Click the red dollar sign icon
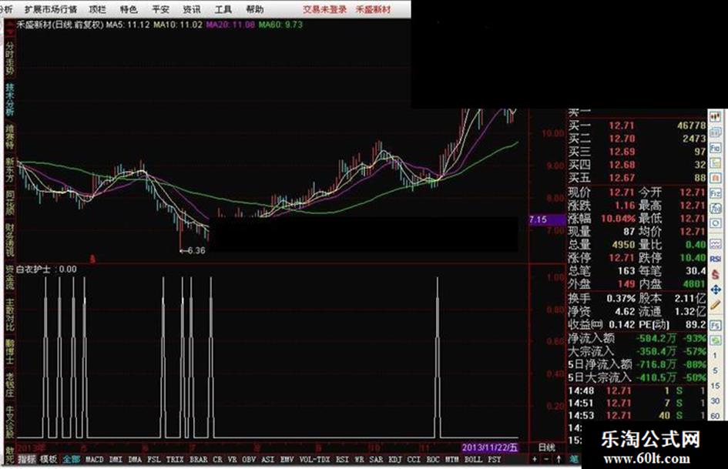Viewport: 728px width, 469px height. (716, 275)
